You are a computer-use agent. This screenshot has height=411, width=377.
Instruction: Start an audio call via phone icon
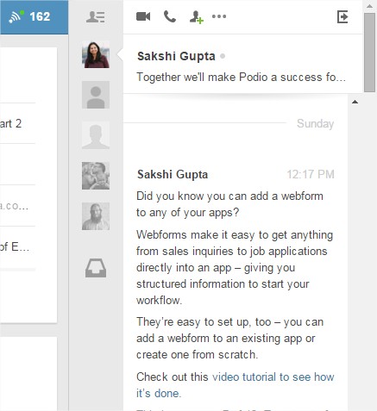pos(170,16)
